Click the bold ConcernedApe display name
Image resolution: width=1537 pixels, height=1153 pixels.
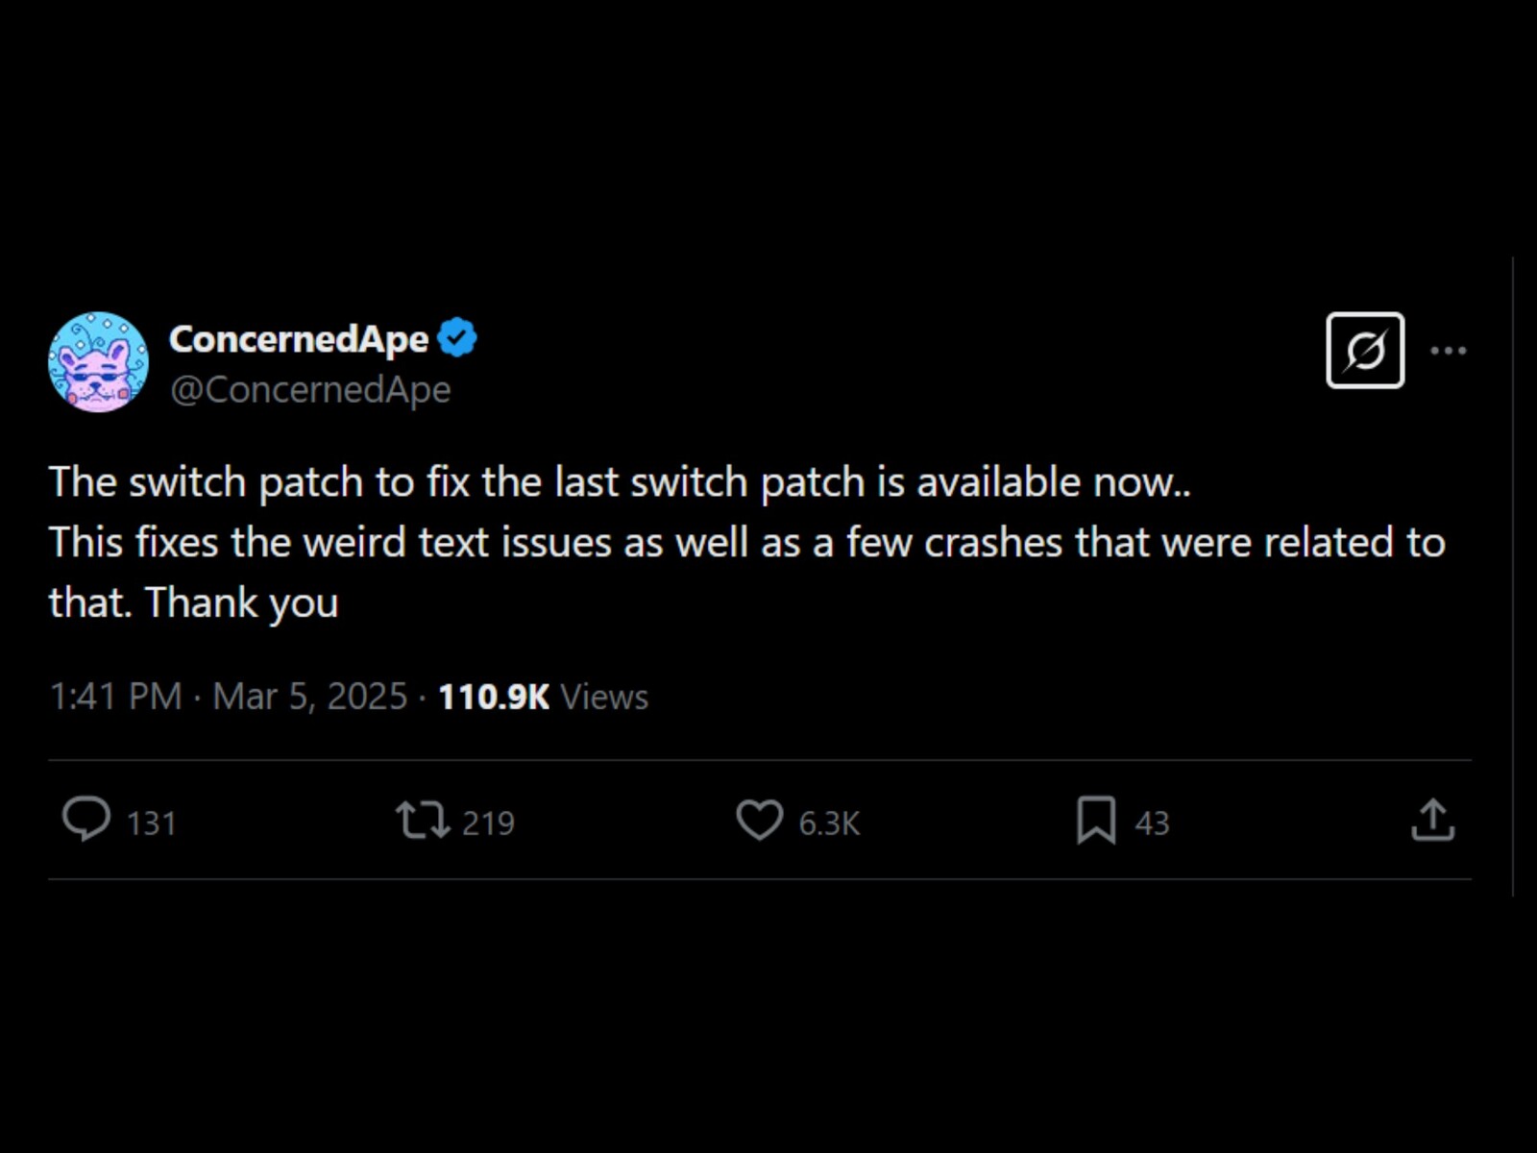pyautogui.click(x=299, y=338)
